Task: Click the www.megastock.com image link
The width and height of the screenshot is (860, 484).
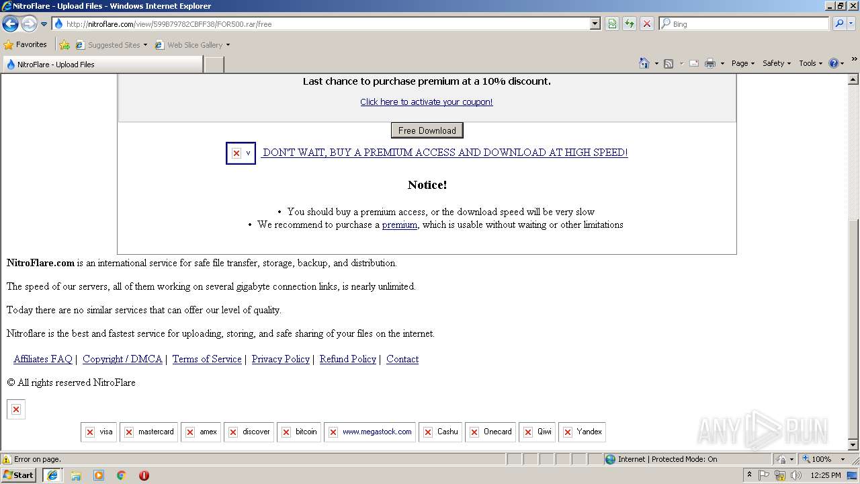Action: (370, 432)
